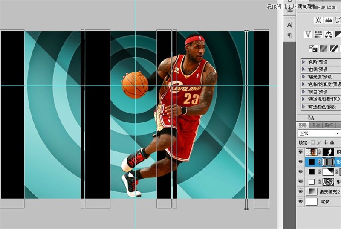Select the 渐变填充 2 gradient thumbnail
This screenshot has width=341, height=229.
coord(312,191)
